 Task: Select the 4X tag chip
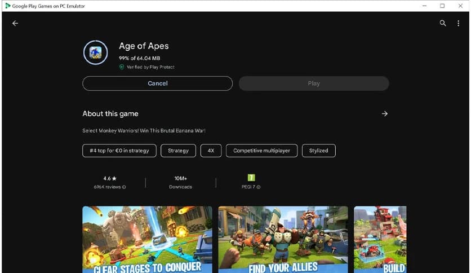pos(211,151)
